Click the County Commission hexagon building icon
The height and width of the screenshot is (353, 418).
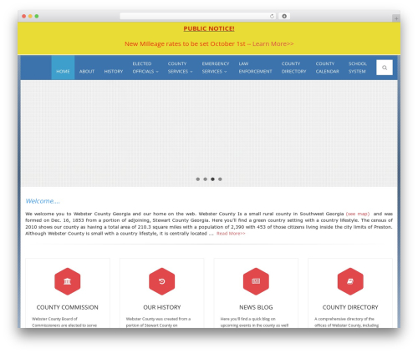point(68,281)
